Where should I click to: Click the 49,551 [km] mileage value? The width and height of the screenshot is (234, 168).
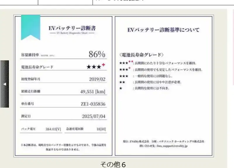pyautogui.click(x=93, y=91)
